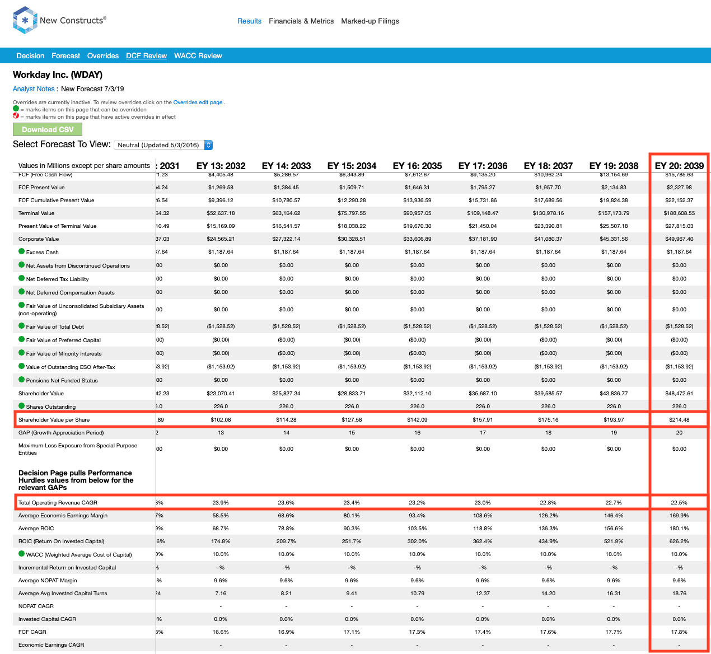Switch to the Overrides tab
The height and width of the screenshot is (654, 711).
pyautogui.click(x=103, y=56)
